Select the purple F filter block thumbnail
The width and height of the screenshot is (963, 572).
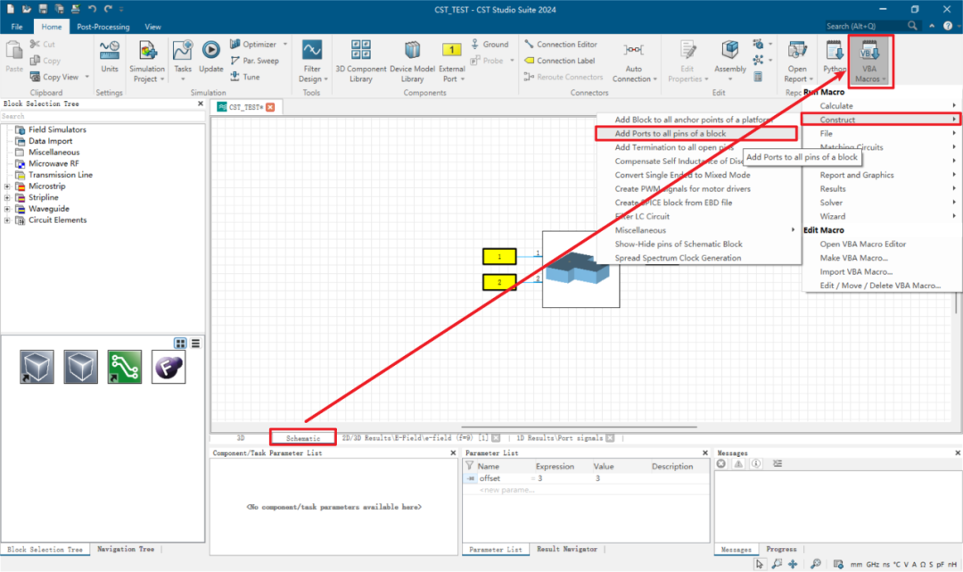[169, 367]
